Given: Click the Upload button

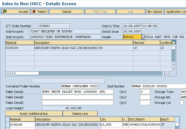Looking at the screenshot, I should coord(67,12).
